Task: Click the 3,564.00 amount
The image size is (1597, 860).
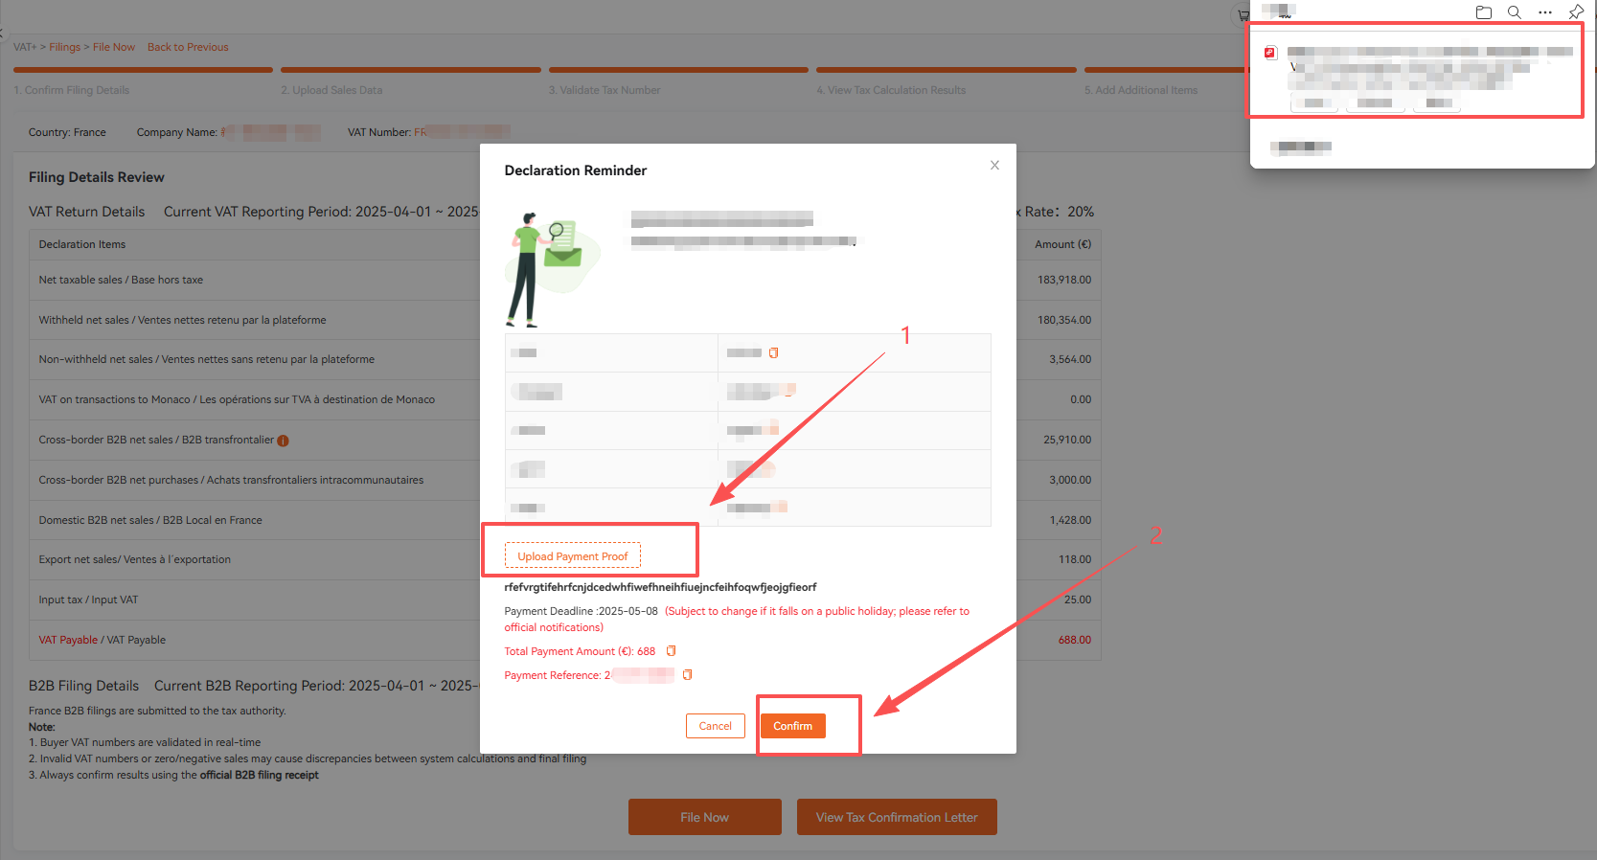Action: coord(1070,359)
